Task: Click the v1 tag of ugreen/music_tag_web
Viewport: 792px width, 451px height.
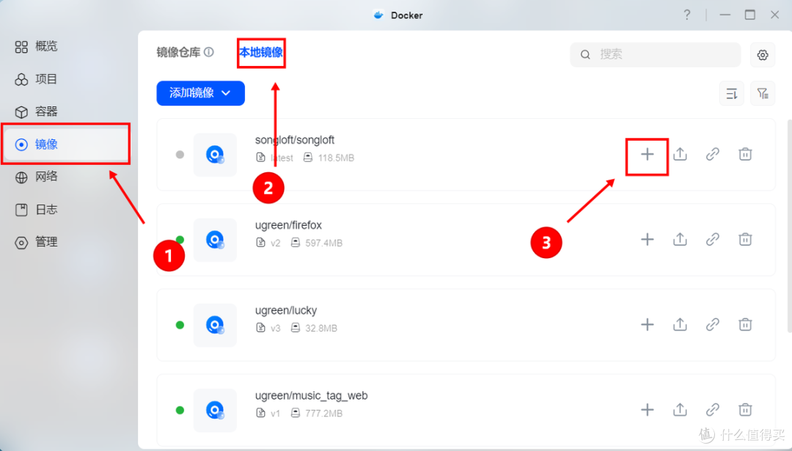Action: point(275,414)
